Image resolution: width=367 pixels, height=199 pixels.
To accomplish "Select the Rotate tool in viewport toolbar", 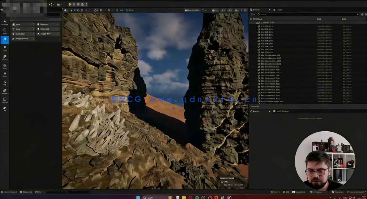I will click(x=78, y=10).
